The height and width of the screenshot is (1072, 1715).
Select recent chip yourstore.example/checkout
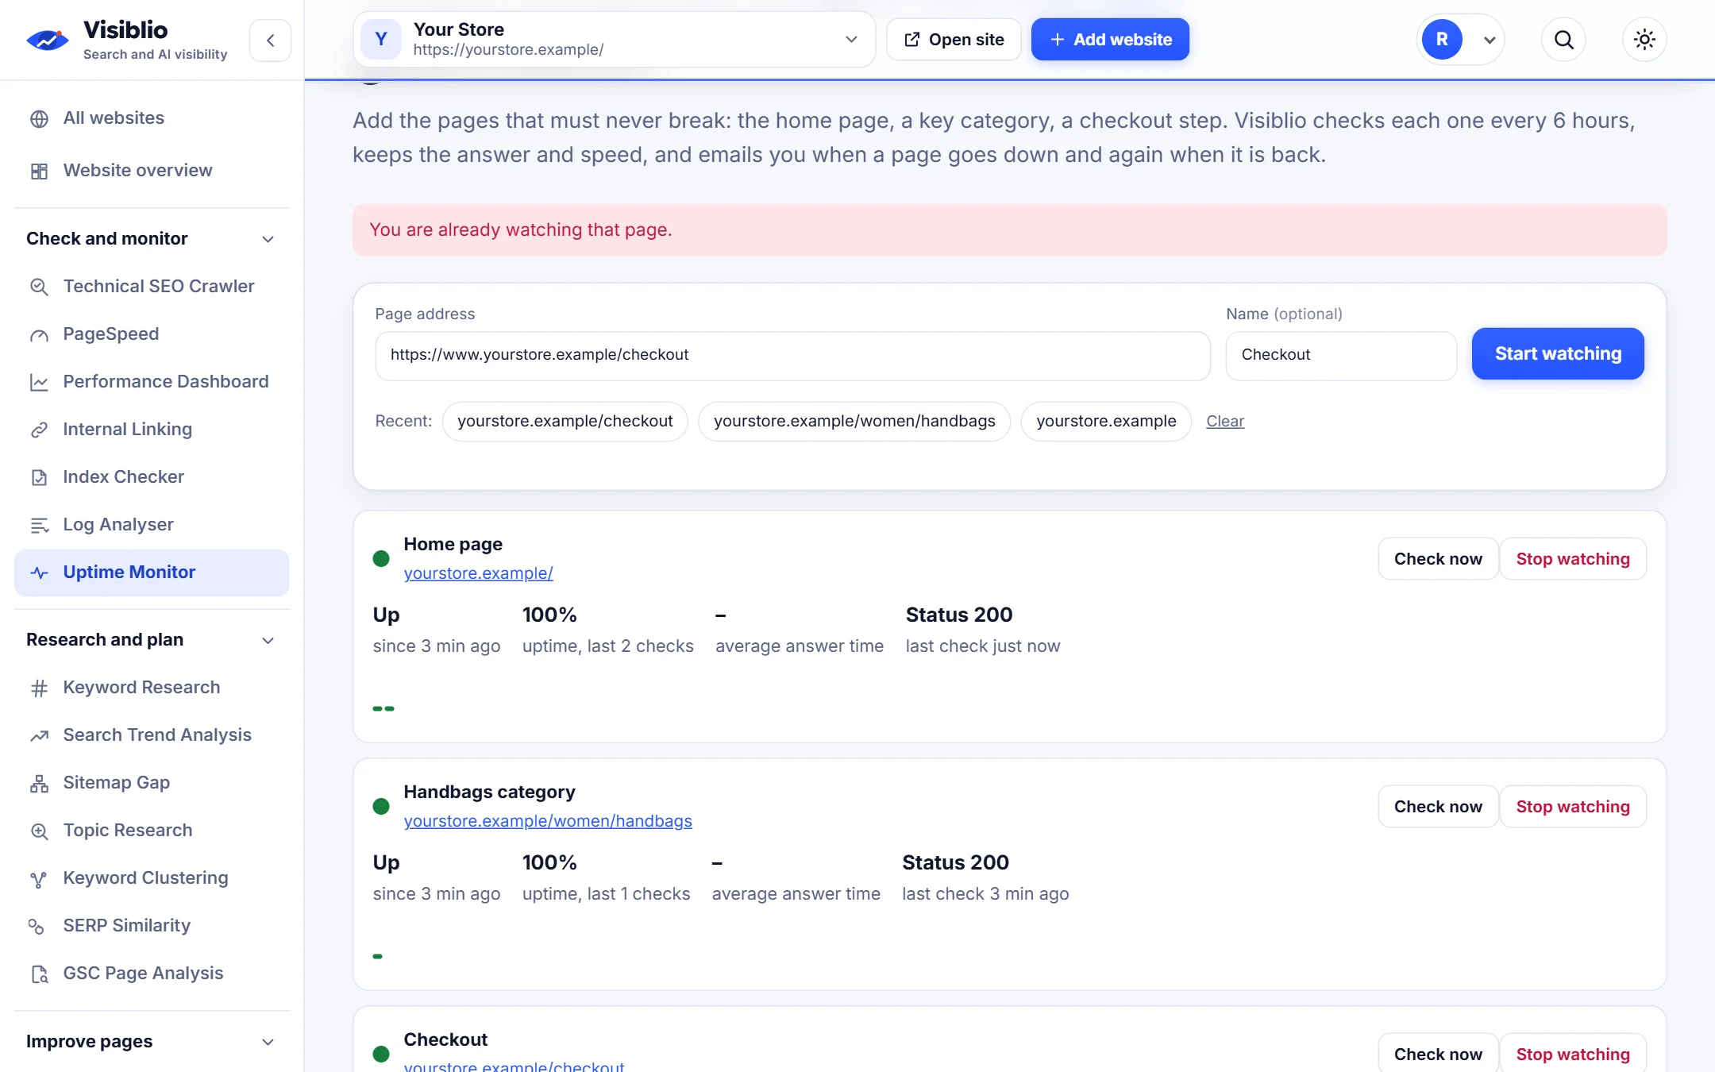click(565, 422)
